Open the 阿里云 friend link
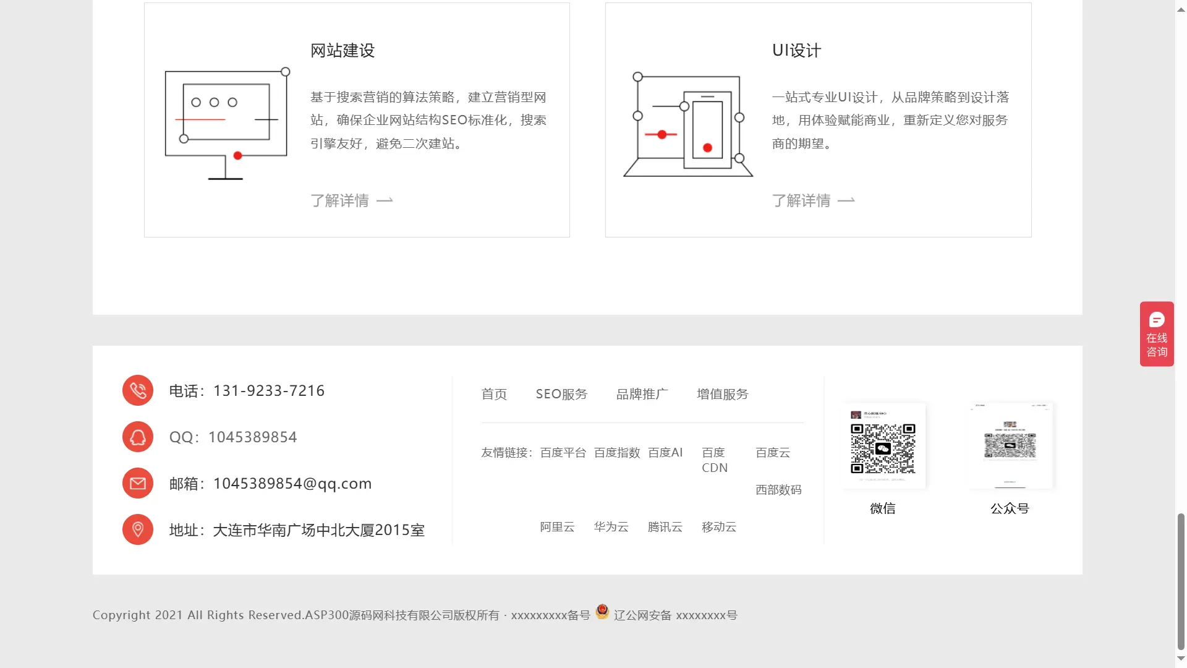1187x668 pixels. pyautogui.click(x=556, y=527)
